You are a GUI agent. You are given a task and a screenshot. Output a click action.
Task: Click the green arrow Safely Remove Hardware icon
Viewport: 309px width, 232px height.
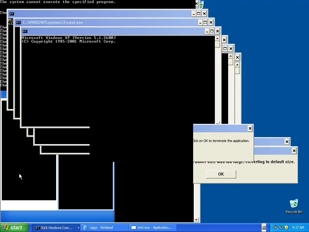tap(281, 227)
